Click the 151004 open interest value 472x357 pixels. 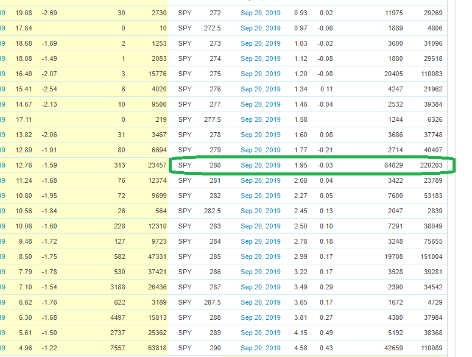pos(428,256)
